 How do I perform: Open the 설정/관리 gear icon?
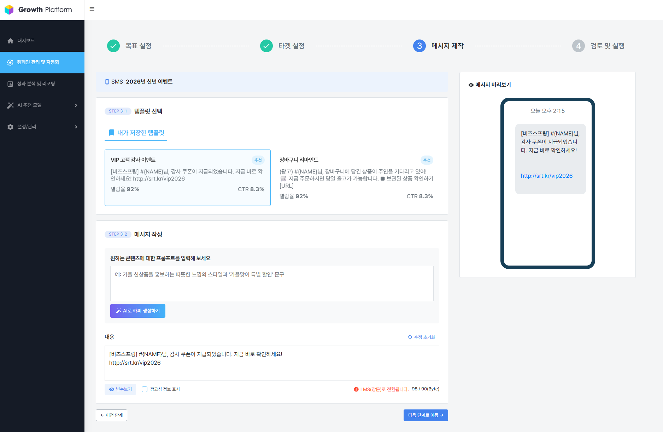(x=10, y=127)
